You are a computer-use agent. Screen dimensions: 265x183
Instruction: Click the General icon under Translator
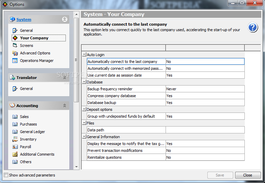point(15,89)
